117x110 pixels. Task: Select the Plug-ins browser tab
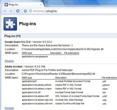tap(22, 5)
